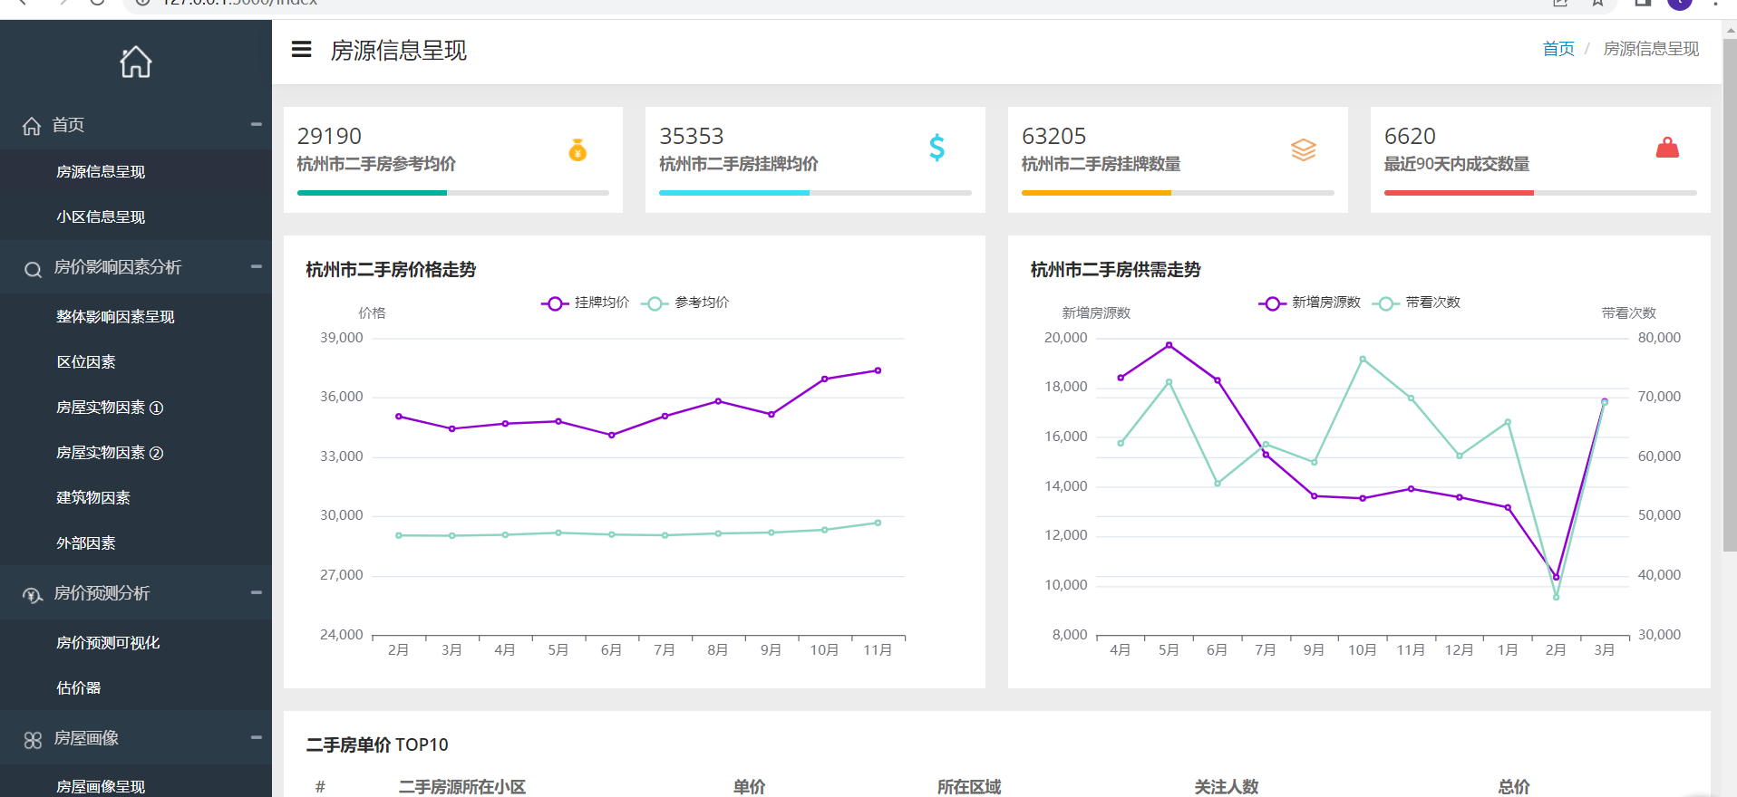Collapse the 房价影响因素分析 section
This screenshot has height=797, width=1737.
coord(257,266)
